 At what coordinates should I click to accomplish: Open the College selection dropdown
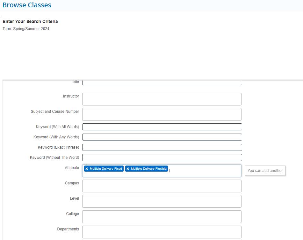click(162, 216)
